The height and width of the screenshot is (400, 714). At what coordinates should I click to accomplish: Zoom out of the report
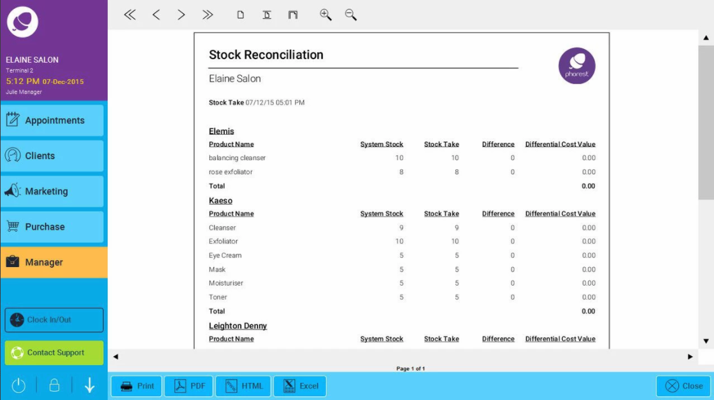tap(350, 15)
